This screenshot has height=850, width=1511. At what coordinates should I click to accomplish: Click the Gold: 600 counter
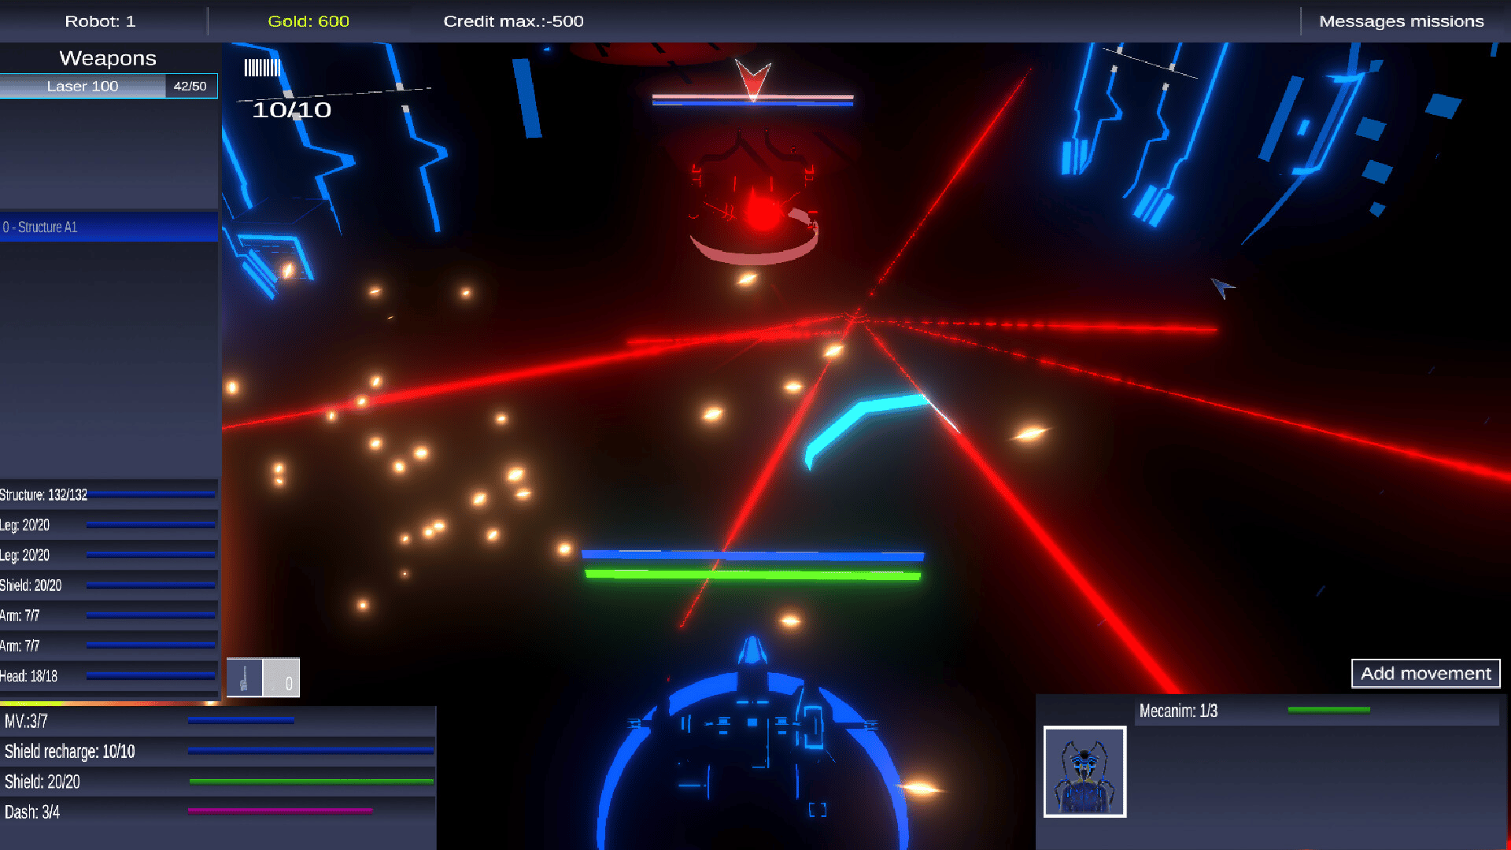[x=308, y=21]
